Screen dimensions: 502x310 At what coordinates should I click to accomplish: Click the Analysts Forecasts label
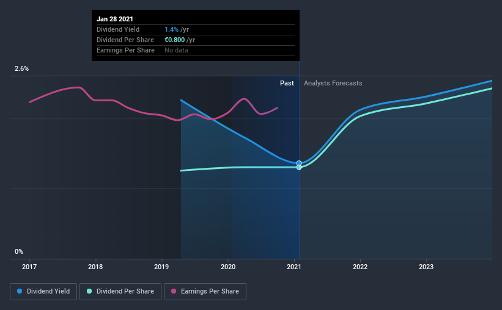[x=333, y=83]
